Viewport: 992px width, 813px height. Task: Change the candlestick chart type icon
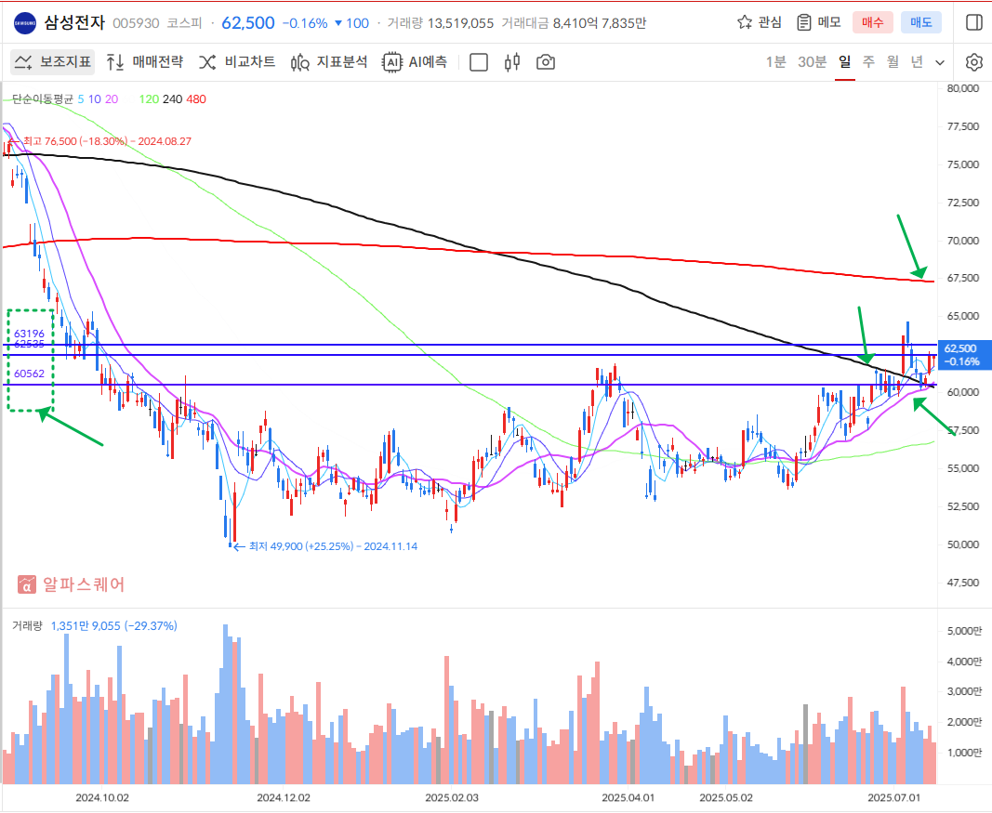tap(512, 62)
